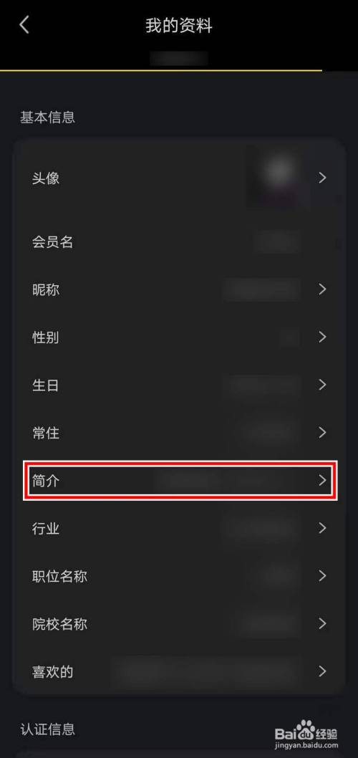The image size is (358, 758).
Task: Open the 昵称 nickname row
Action: [179, 289]
